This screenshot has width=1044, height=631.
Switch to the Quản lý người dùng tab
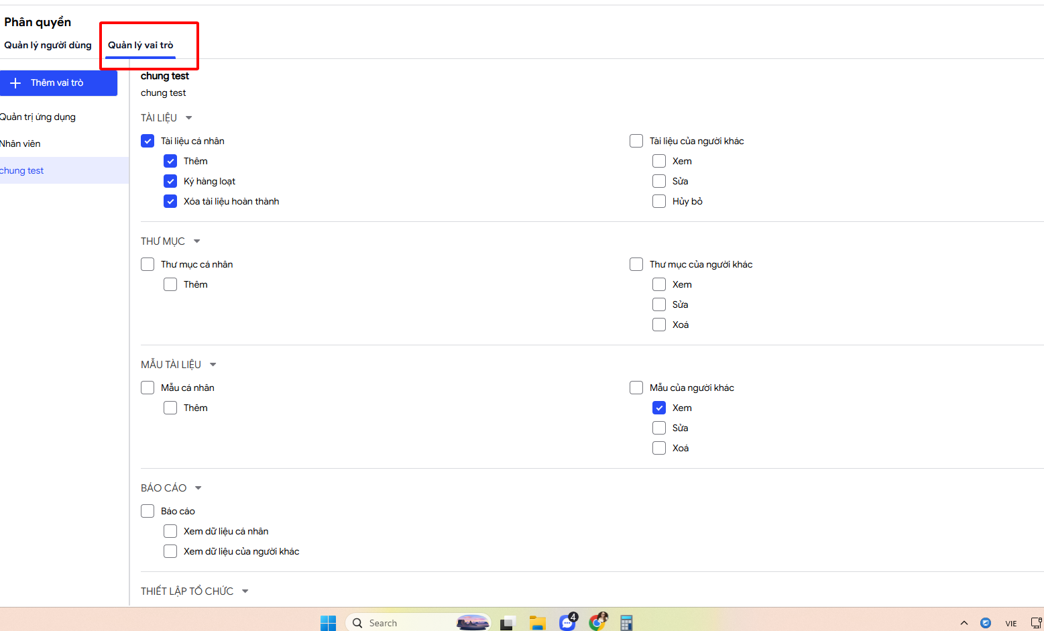tap(48, 45)
